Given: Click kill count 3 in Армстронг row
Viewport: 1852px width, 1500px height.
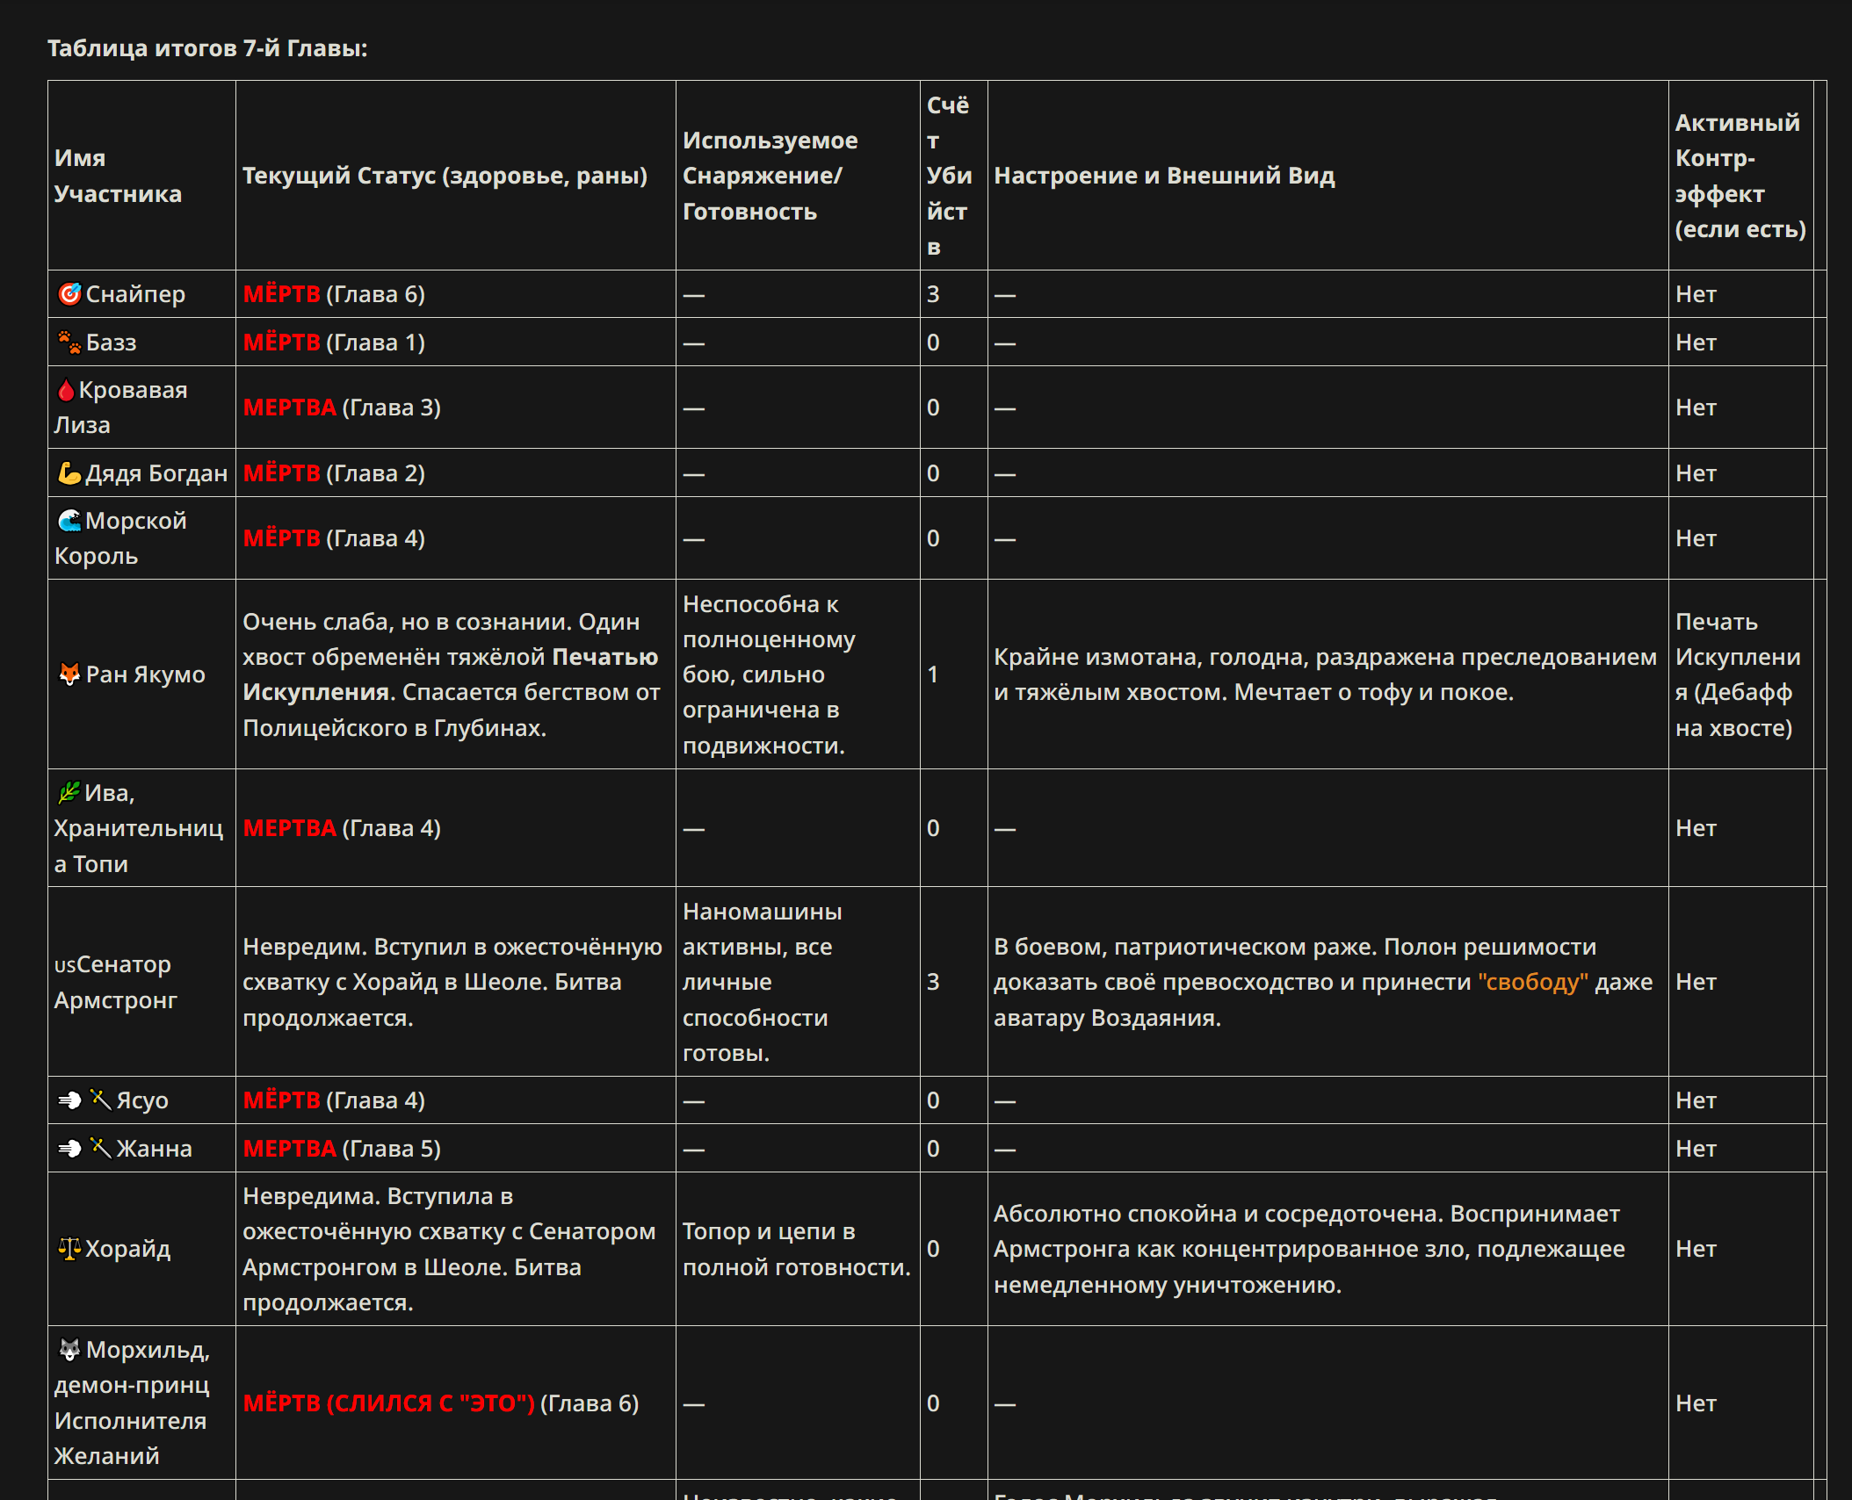Looking at the screenshot, I should point(933,981).
